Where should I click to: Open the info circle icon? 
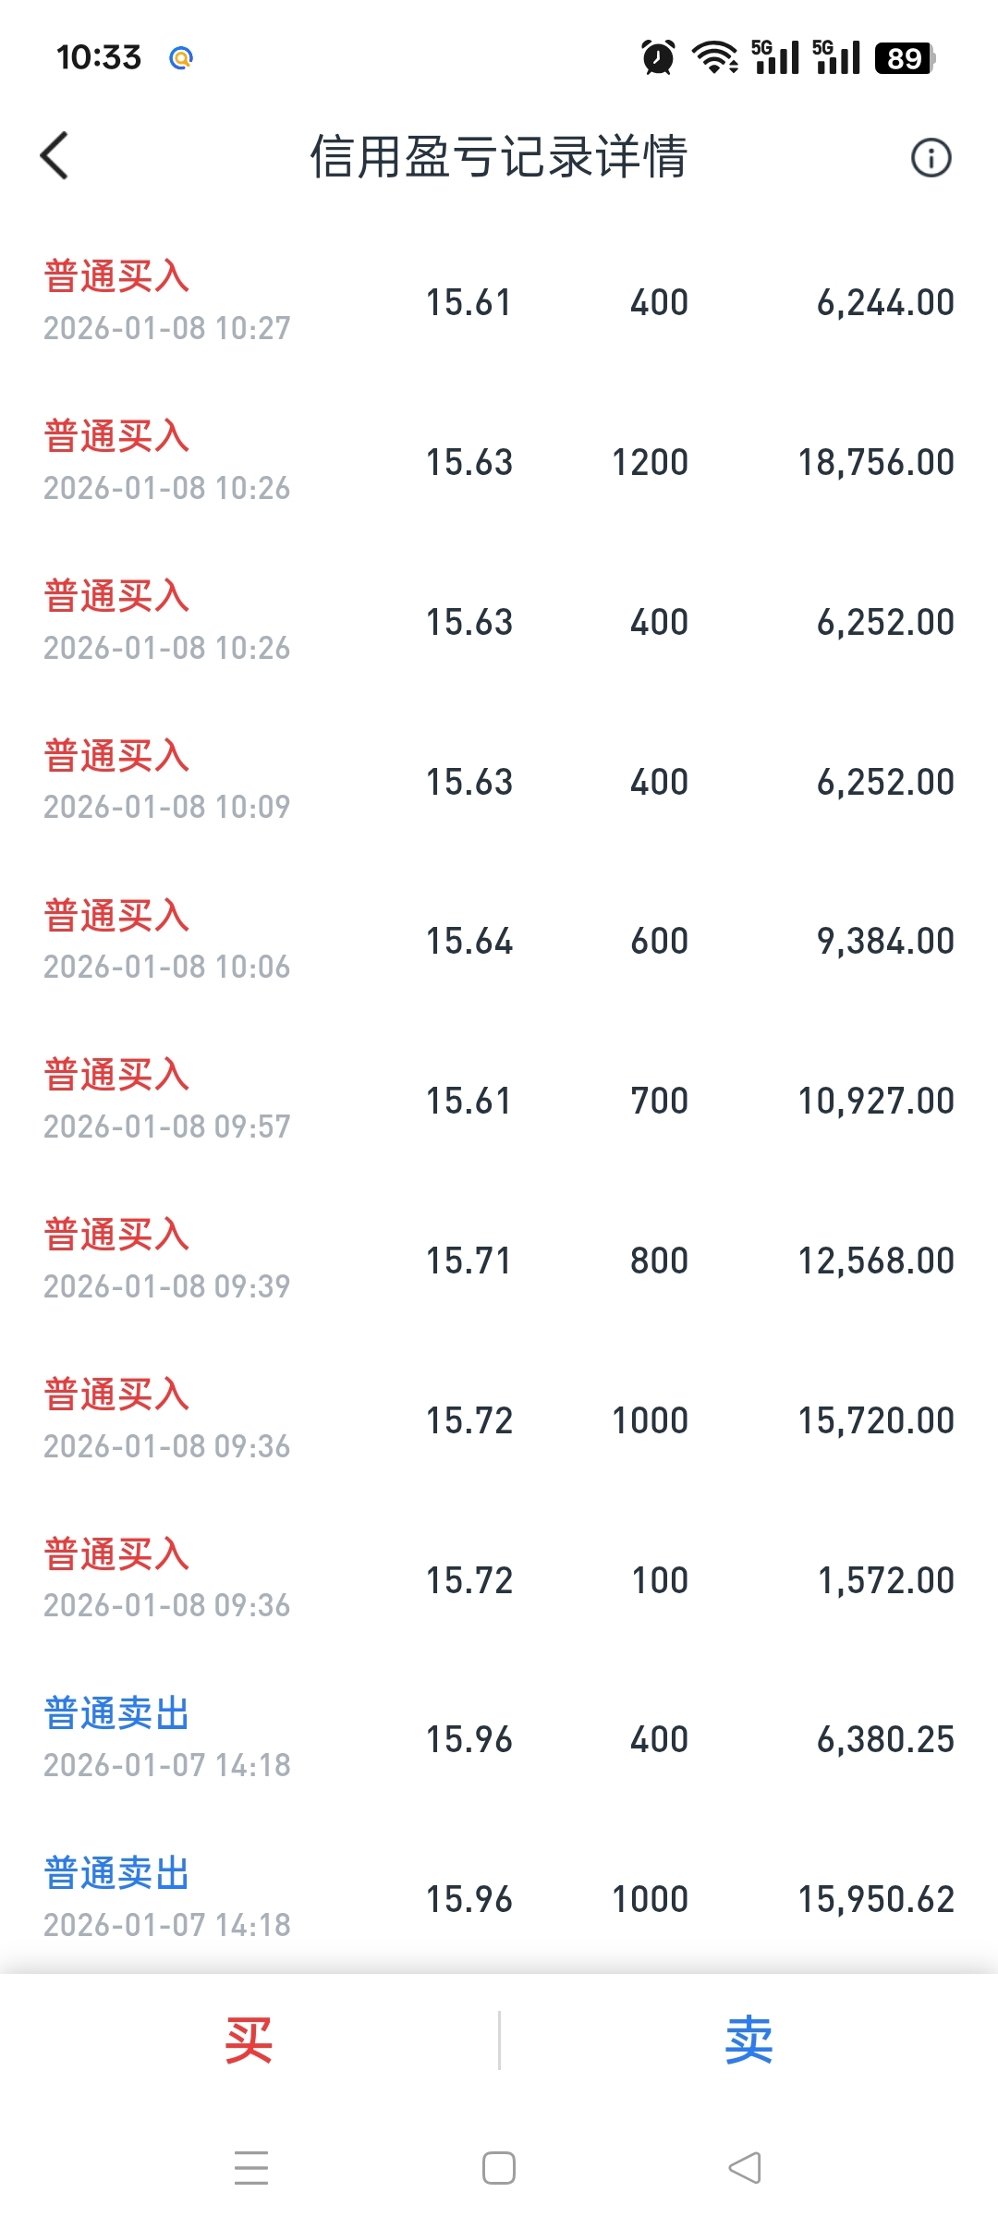(931, 158)
